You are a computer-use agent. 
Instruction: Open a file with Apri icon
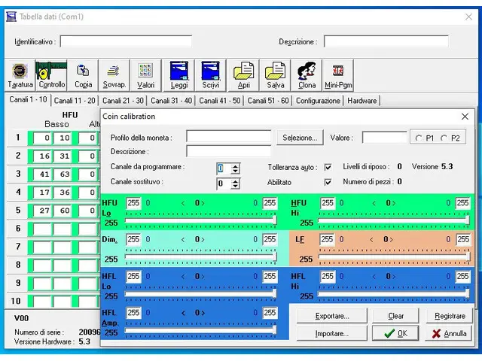click(x=243, y=75)
